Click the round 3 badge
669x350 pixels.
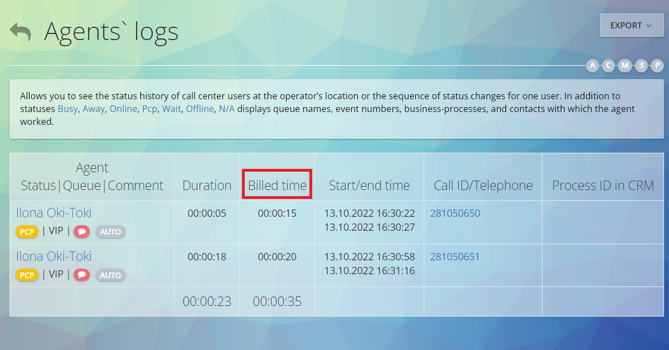click(x=641, y=66)
